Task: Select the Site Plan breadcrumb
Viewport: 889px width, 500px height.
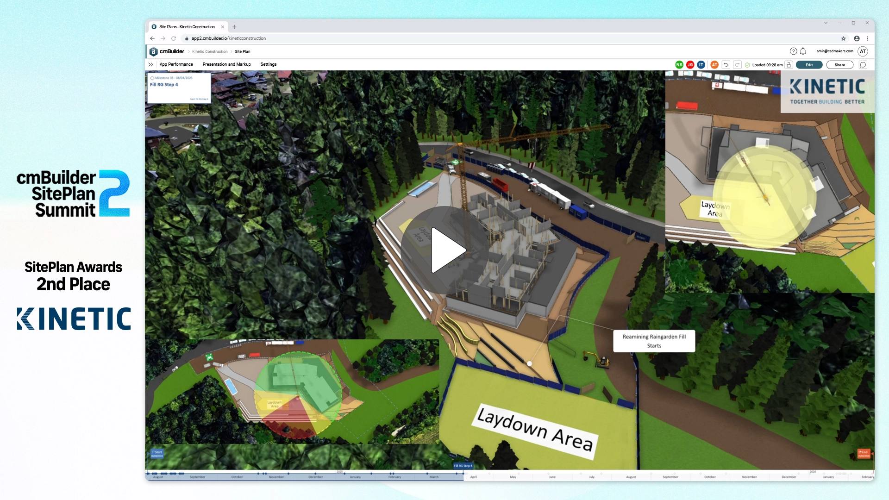Action: [x=242, y=51]
